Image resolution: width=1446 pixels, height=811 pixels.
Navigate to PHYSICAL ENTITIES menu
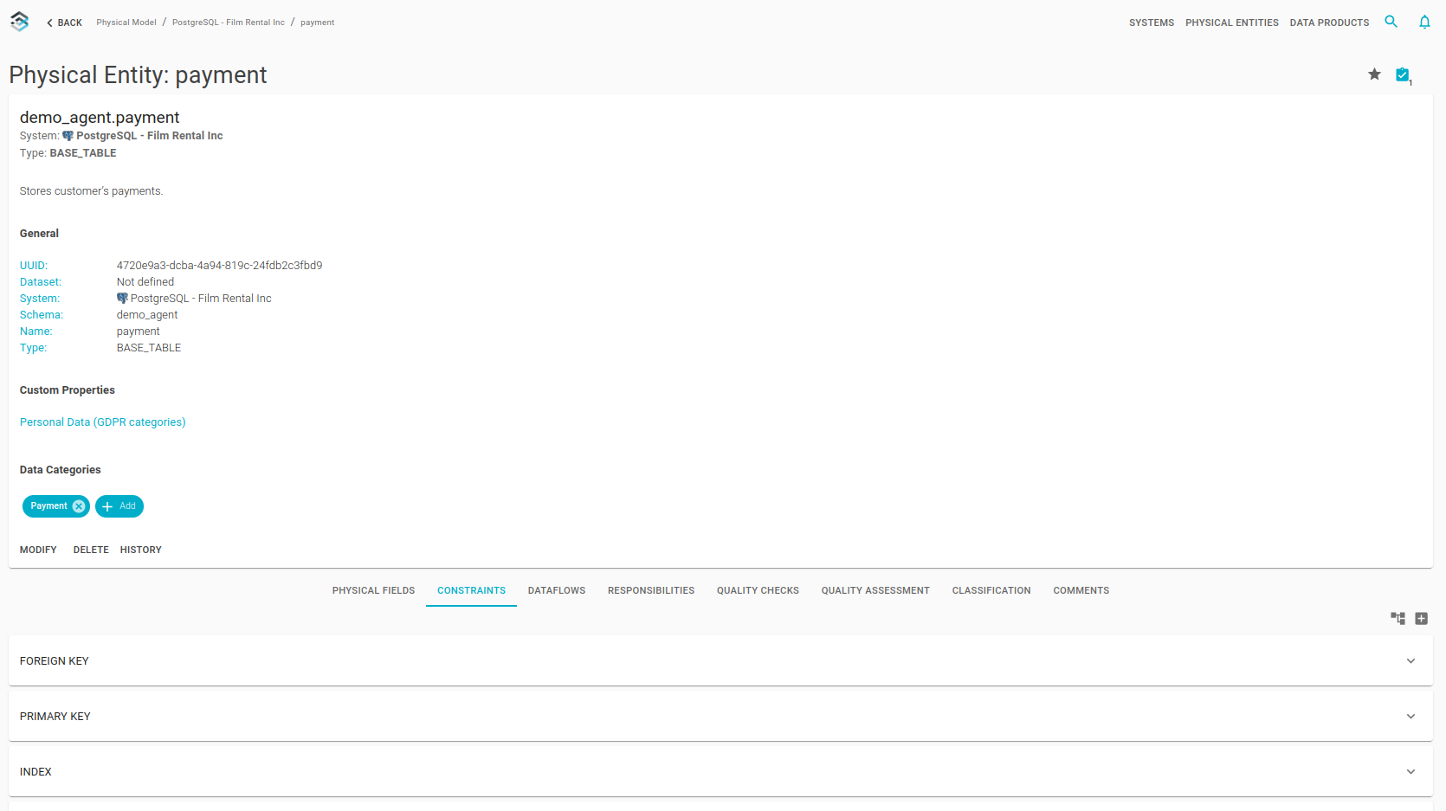(x=1232, y=23)
